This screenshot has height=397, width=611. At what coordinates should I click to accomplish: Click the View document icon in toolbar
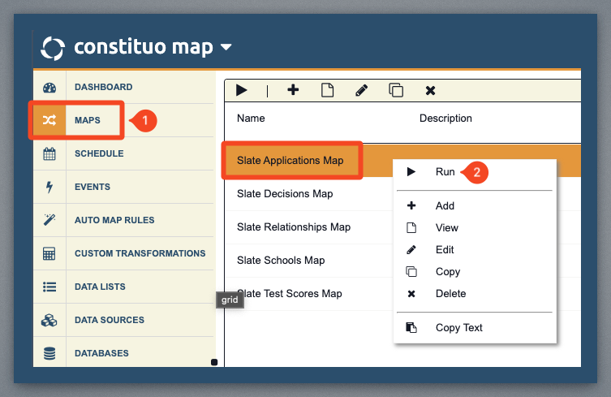coord(328,90)
